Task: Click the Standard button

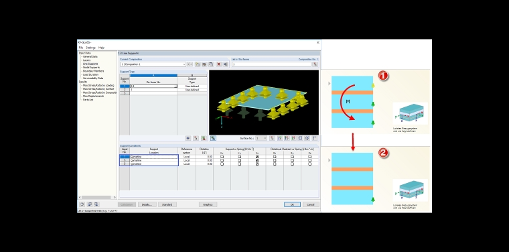Action: [x=167, y=204]
